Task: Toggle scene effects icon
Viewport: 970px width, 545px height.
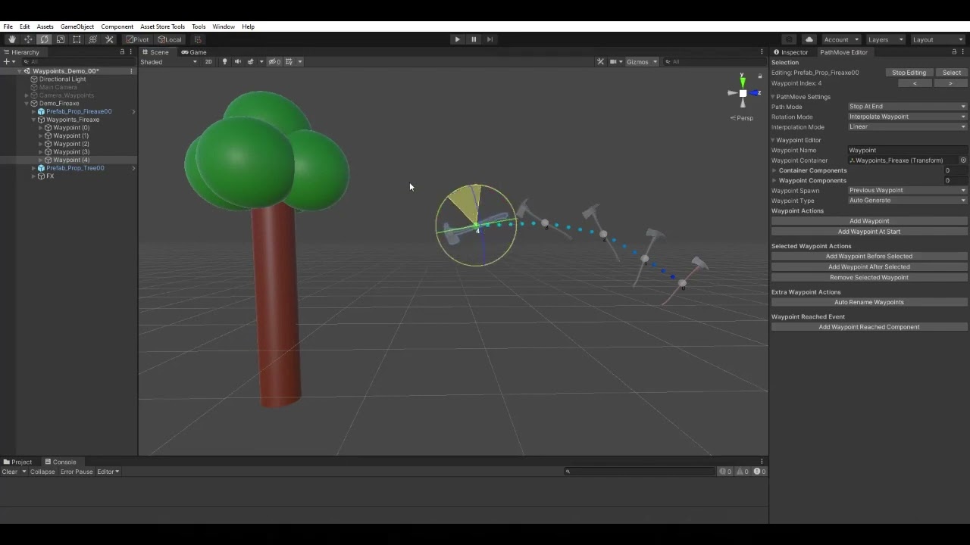Action: pos(251,62)
